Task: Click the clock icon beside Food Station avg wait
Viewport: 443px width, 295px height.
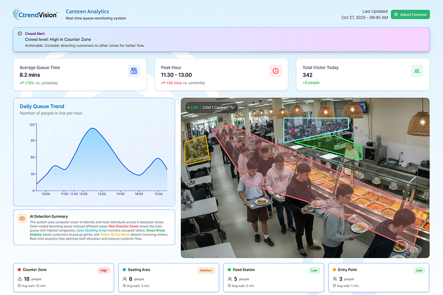Action: point(229,286)
